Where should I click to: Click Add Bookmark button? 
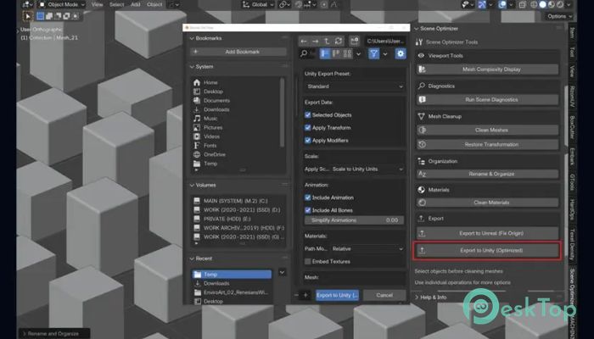pyautogui.click(x=238, y=52)
